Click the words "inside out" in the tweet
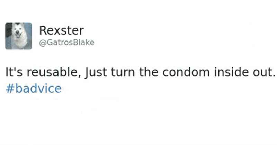 [x=244, y=72]
